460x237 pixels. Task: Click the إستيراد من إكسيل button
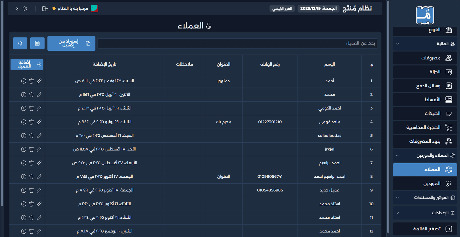click(x=71, y=43)
